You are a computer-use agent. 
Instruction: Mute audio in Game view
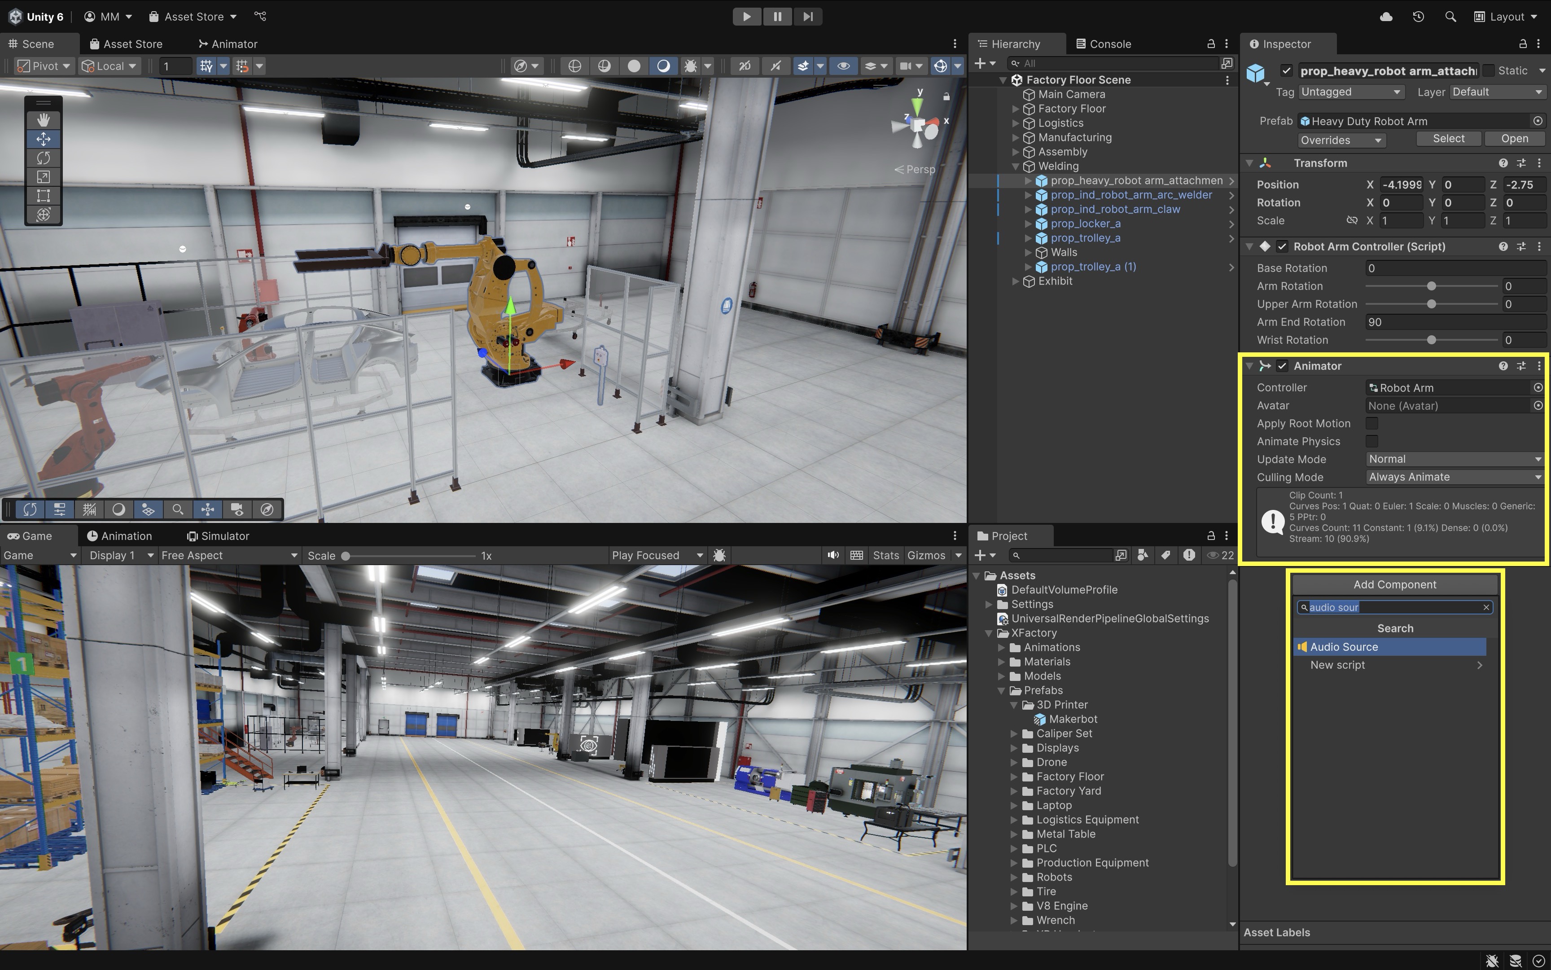(832, 555)
